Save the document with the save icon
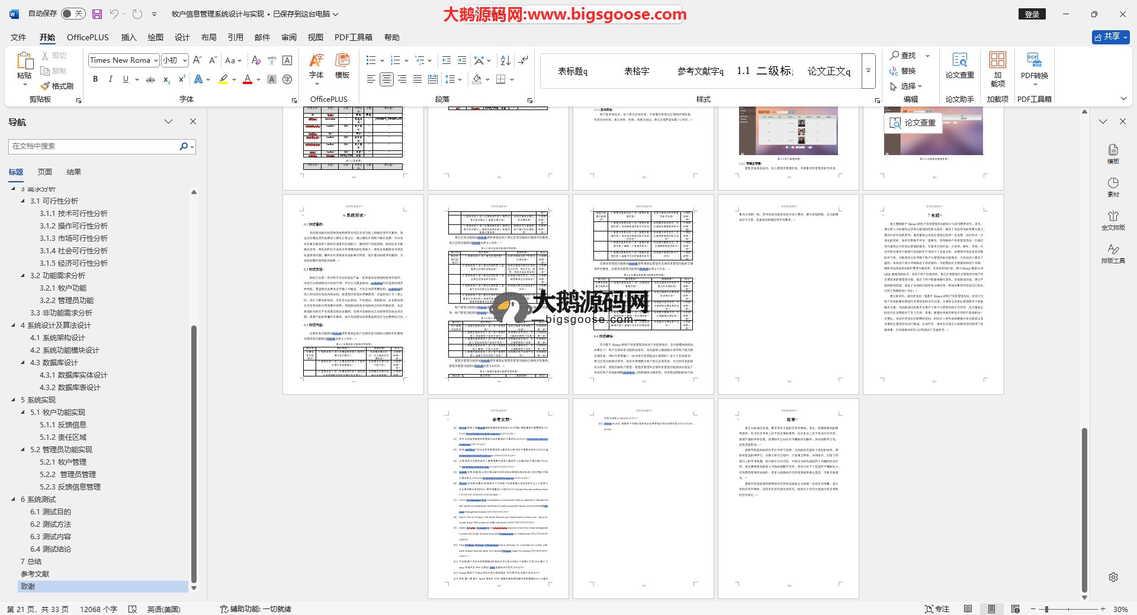 click(97, 14)
